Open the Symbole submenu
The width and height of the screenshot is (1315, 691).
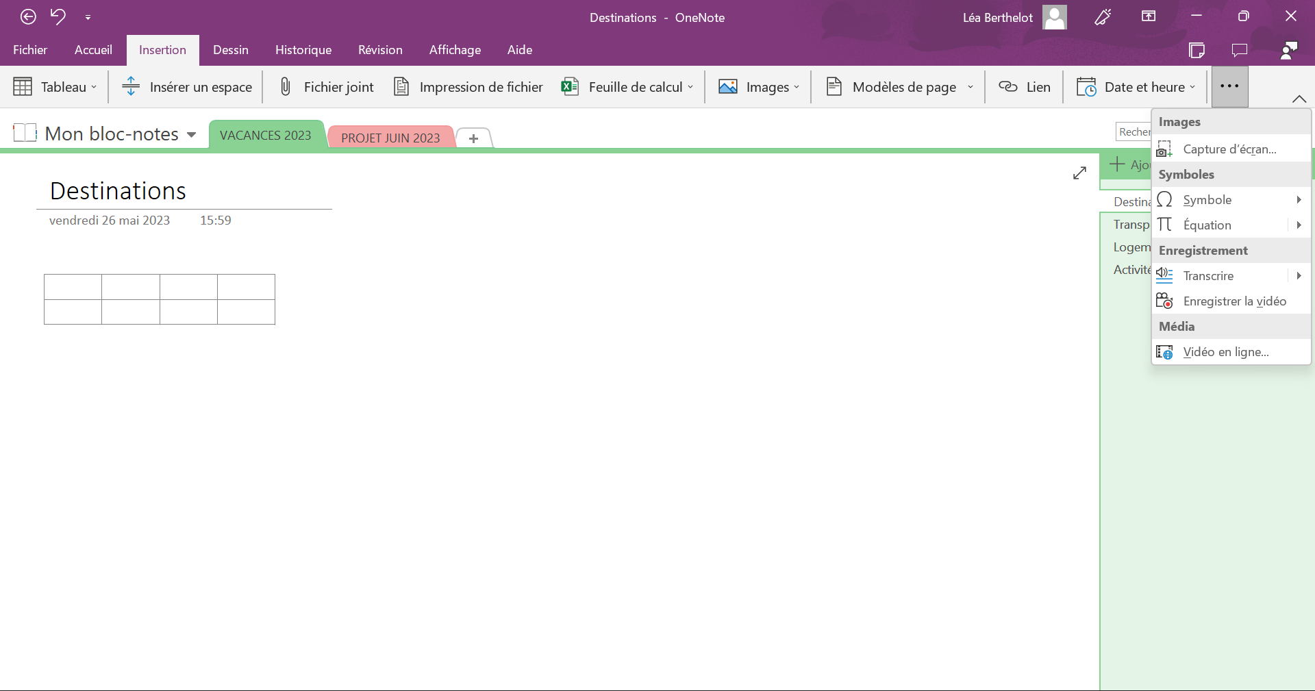click(x=1231, y=200)
